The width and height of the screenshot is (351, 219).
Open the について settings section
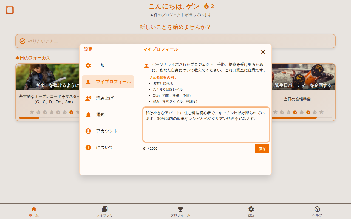coord(108,148)
